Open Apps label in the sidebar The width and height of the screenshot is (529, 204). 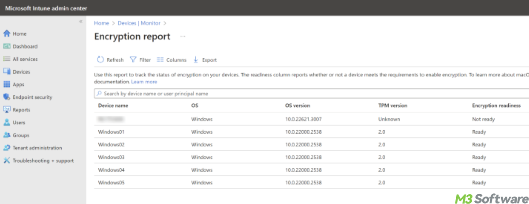19,84
